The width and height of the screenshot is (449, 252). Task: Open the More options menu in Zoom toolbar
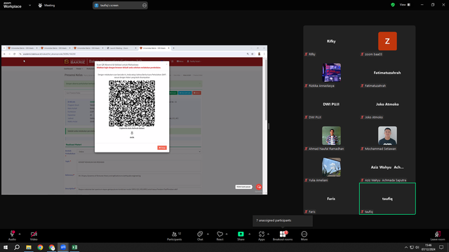(x=304, y=235)
